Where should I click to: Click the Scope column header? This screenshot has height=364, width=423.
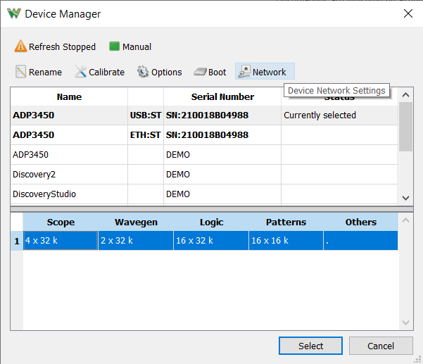pos(61,222)
